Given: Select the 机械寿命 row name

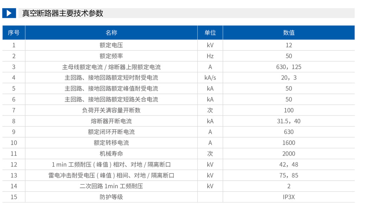Looking at the screenshot, I should tap(111, 154).
